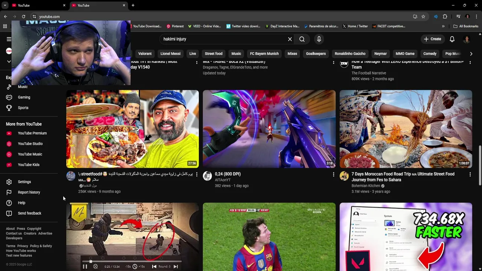Open the YouTube hamburger guide menu
The image size is (482, 271).
click(9, 39)
